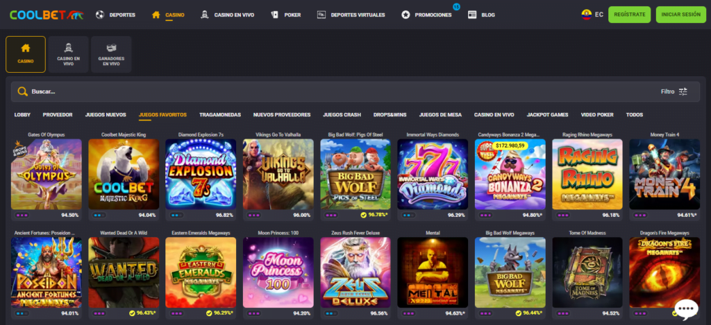711x325 pixels.
Task: Open Raging Rhino Megaways thumbnail
Action: (x=587, y=174)
